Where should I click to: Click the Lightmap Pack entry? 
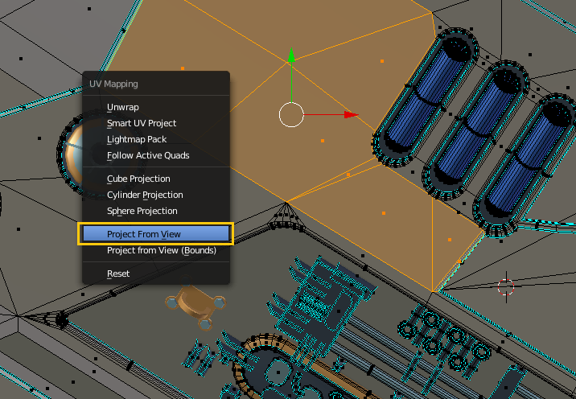(x=156, y=140)
